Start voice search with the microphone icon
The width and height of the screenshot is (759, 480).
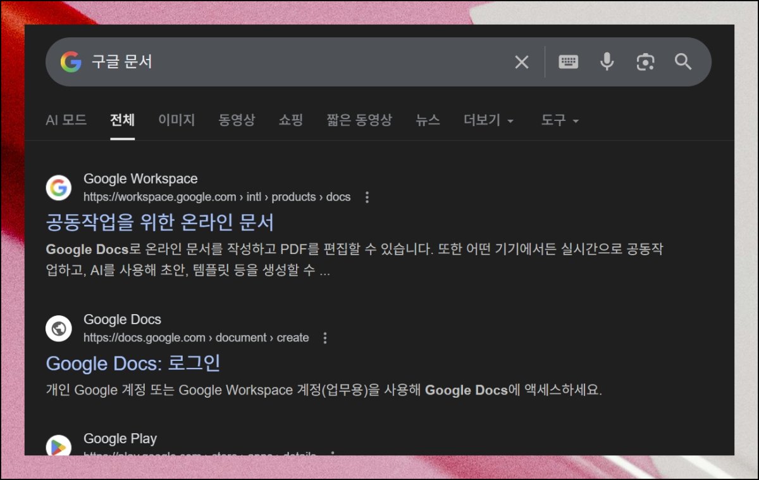pyautogui.click(x=607, y=61)
